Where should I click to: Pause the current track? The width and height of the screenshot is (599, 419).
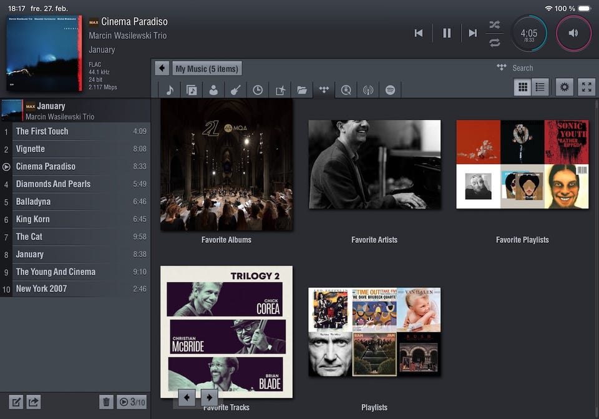pos(447,33)
